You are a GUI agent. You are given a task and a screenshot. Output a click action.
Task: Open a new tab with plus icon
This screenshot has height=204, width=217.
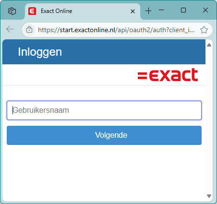click(148, 11)
